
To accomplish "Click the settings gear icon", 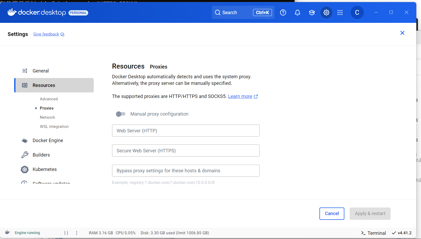I will pos(326,12).
